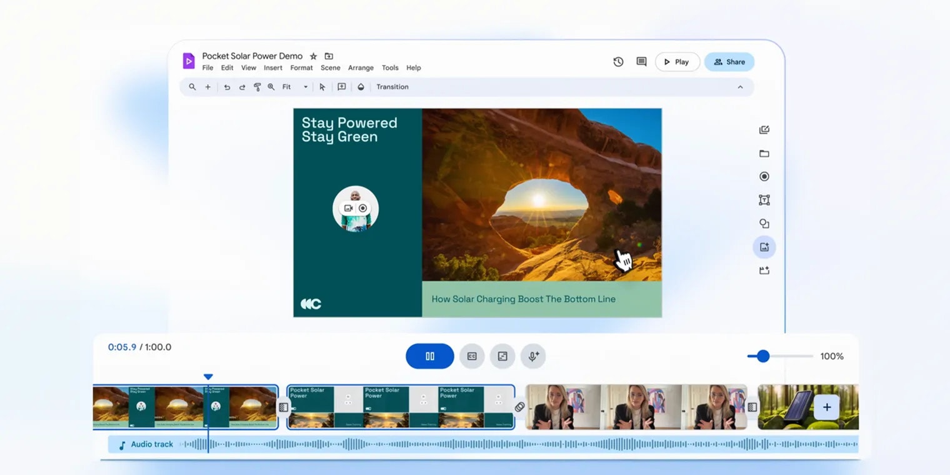Select the paint format roller tool
950x475 pixels.
[x=257, y=87]
